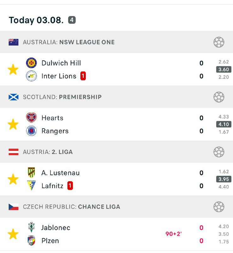Screen dimensions: 233x253
Task: Click the Scotland Premiership football icon
Action: pyautogui.click(x=218, y=97)
